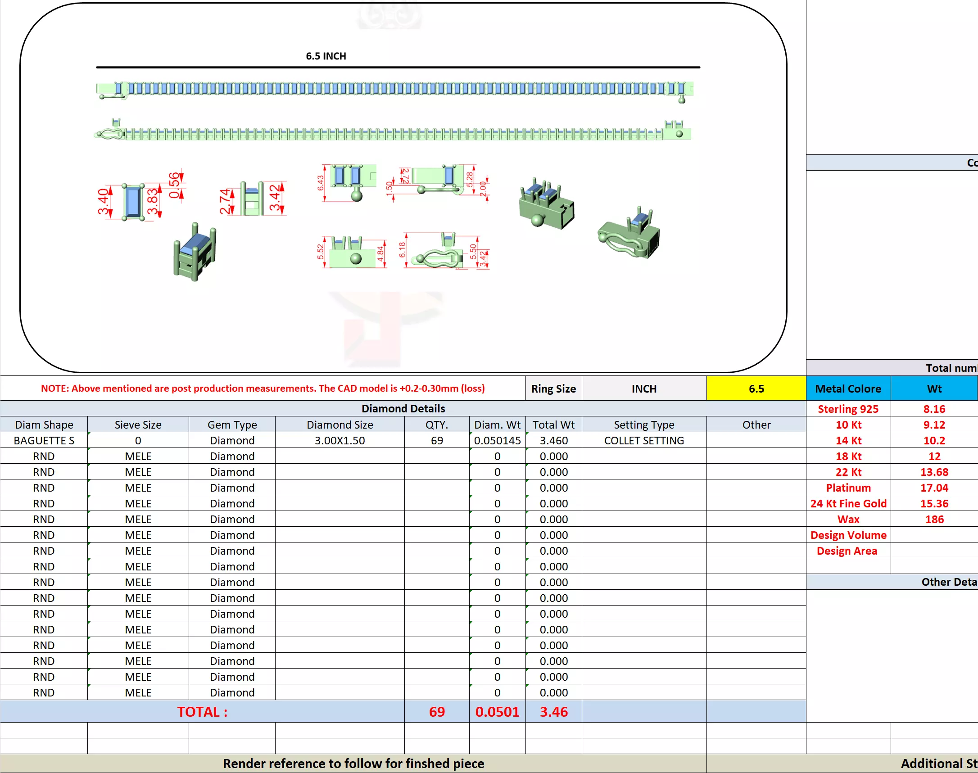The width and height of the screenshot is (978, 773).
Task: Select the Design Volume label cell
Action: 848,535
